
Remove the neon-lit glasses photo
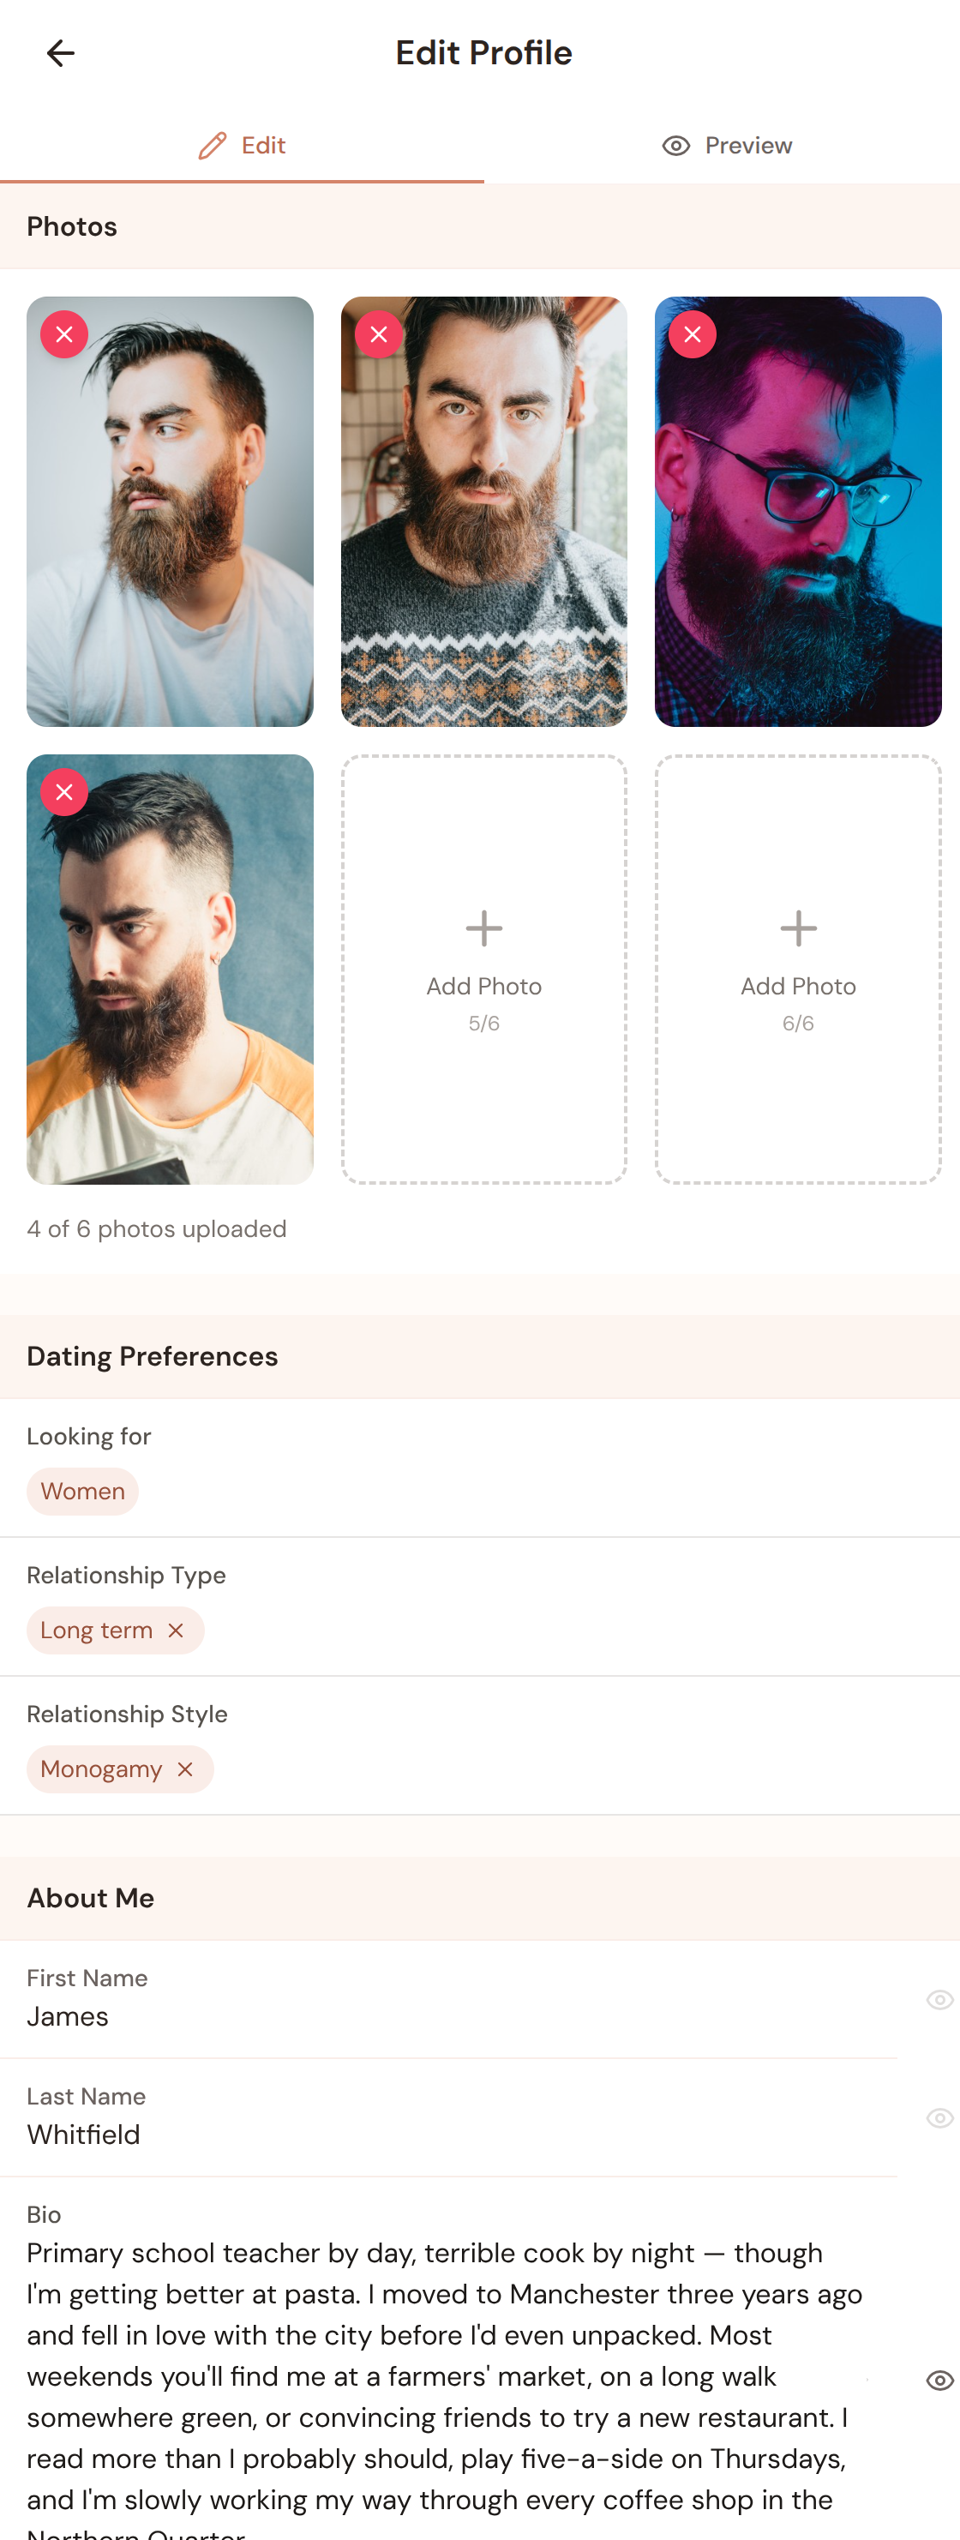pos(691,333)
